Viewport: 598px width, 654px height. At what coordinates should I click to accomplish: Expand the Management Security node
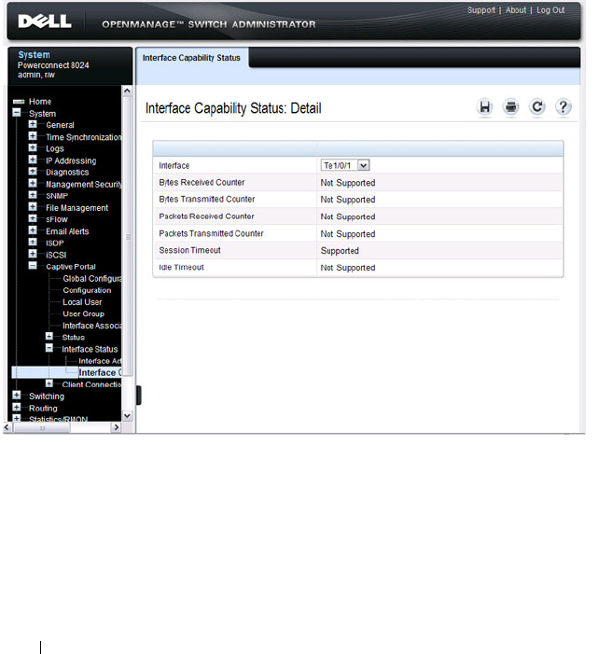pos(33,183)
